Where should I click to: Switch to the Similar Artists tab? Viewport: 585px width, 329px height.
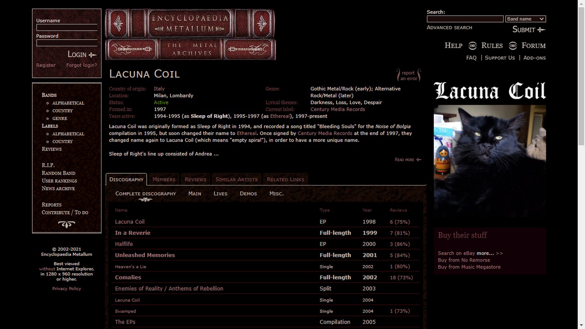(237, 180)
